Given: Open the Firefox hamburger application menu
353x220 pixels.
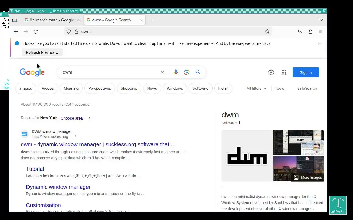Looking at the screenshot, I should (320, 31).
